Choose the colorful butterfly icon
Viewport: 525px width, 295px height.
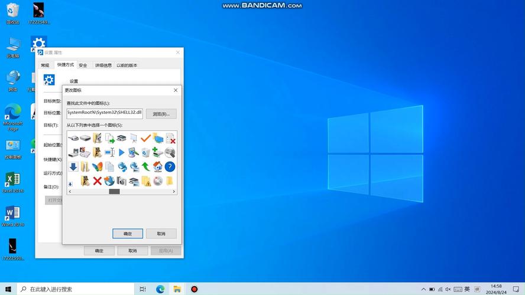coord(98,166)
